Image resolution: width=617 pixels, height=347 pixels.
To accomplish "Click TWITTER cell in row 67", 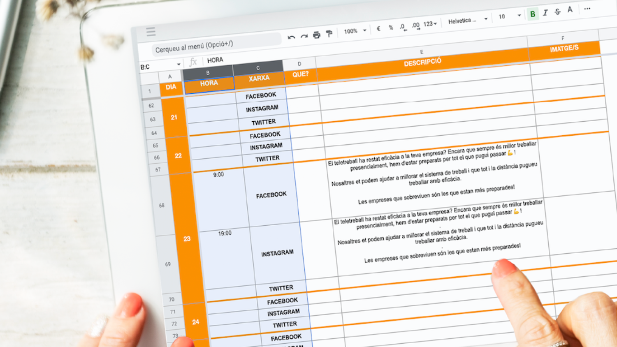I will 268,158.
